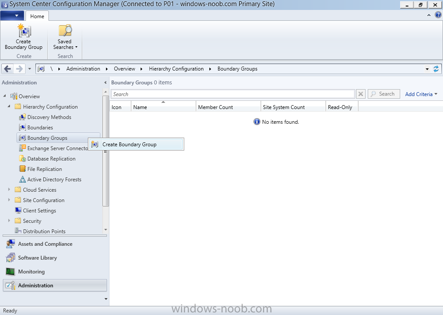This screenshot has height=315, width=443.
Task: Click the Assets and Compliance workspace icon
Action: pyautogui.click(x=10, y=244)
